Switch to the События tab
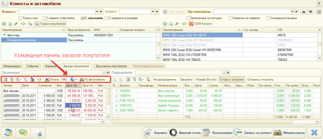 point(33,66)
